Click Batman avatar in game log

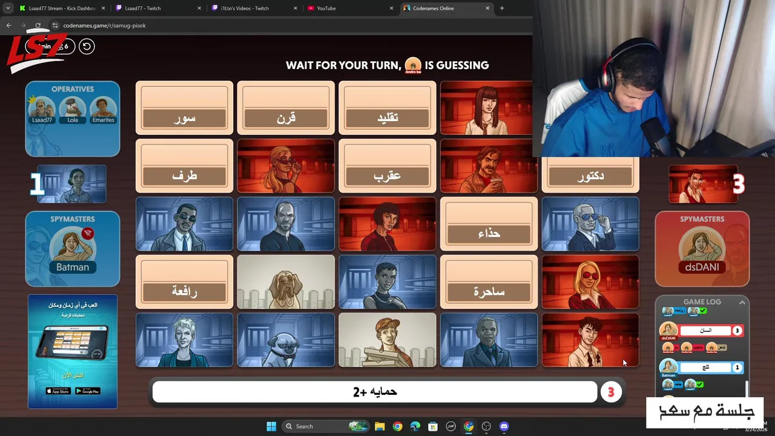click(668, 367)
